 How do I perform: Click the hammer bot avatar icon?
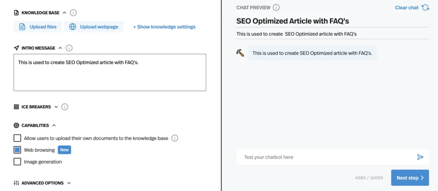point(240,53)
